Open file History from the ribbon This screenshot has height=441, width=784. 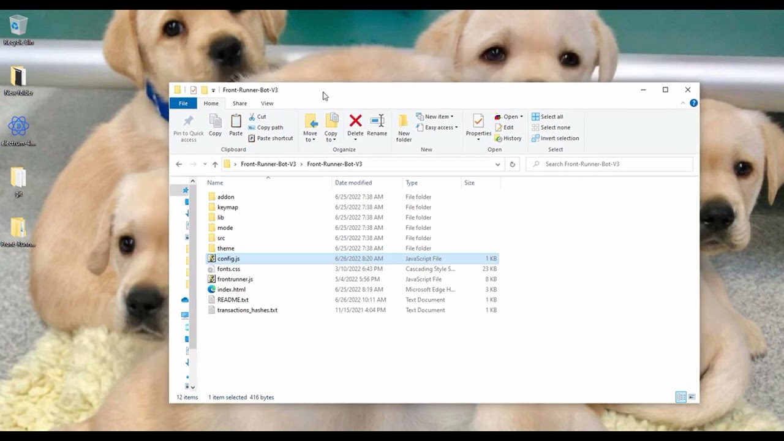click(508, 138)
